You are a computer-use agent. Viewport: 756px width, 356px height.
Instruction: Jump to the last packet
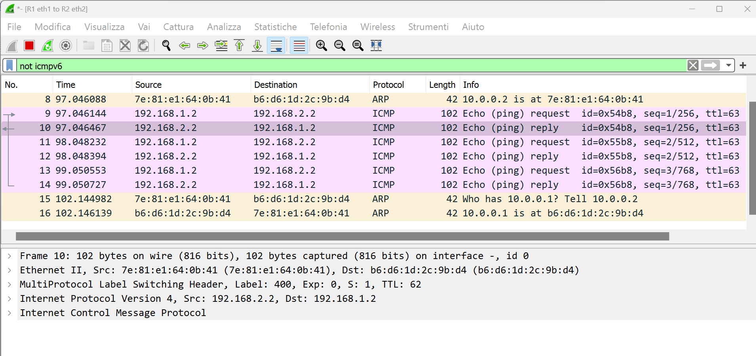pyautogui.click(x=257, y=45)
